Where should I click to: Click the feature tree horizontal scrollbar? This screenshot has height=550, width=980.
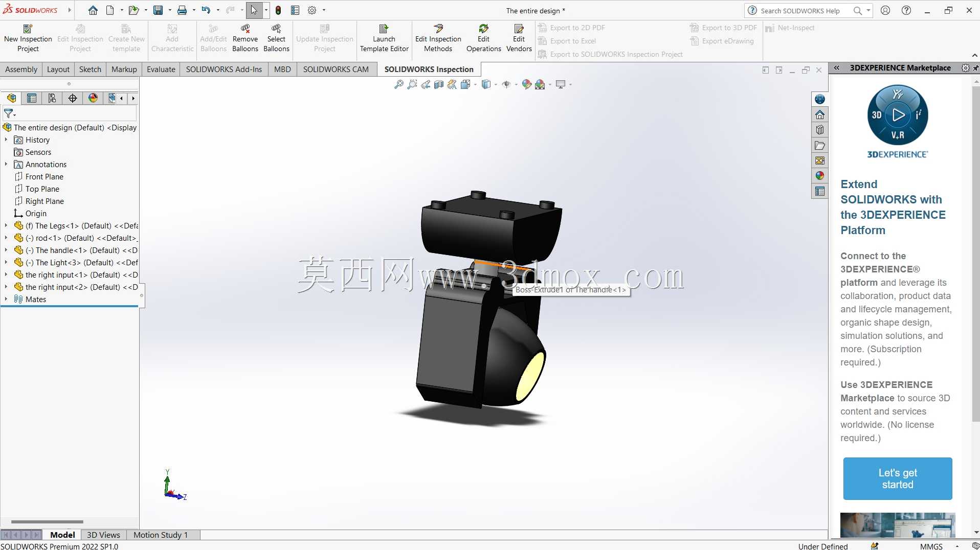47,522
